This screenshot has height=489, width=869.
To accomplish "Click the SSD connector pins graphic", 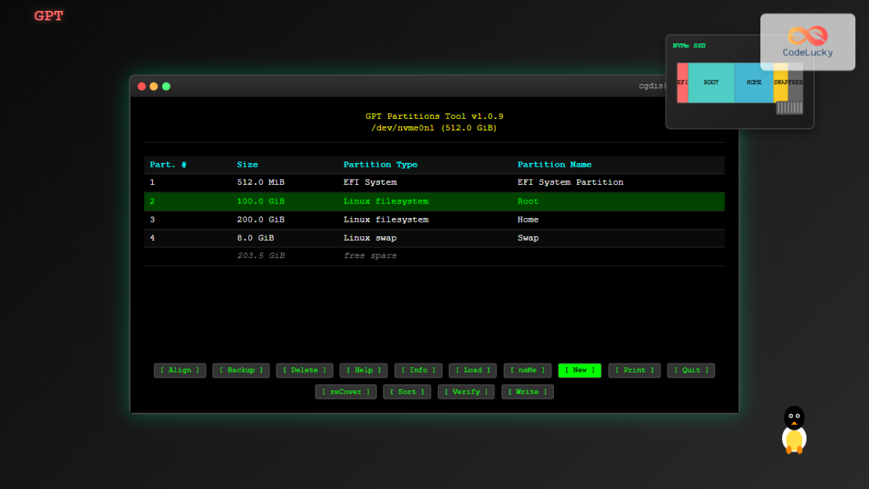I will (789, 108).
